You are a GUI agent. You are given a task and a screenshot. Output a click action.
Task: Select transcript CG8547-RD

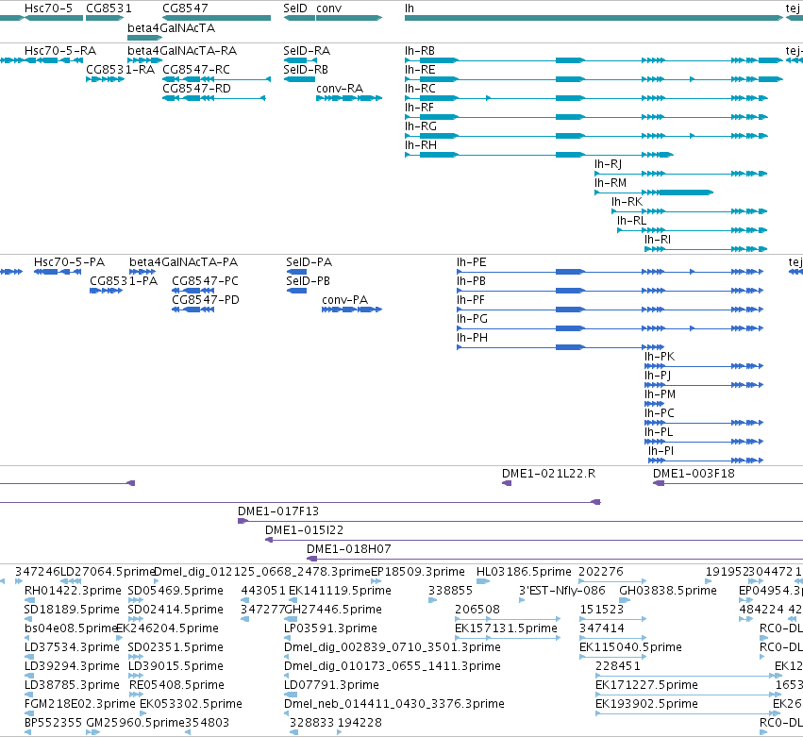pyautogui.click(x=196, y=89)
